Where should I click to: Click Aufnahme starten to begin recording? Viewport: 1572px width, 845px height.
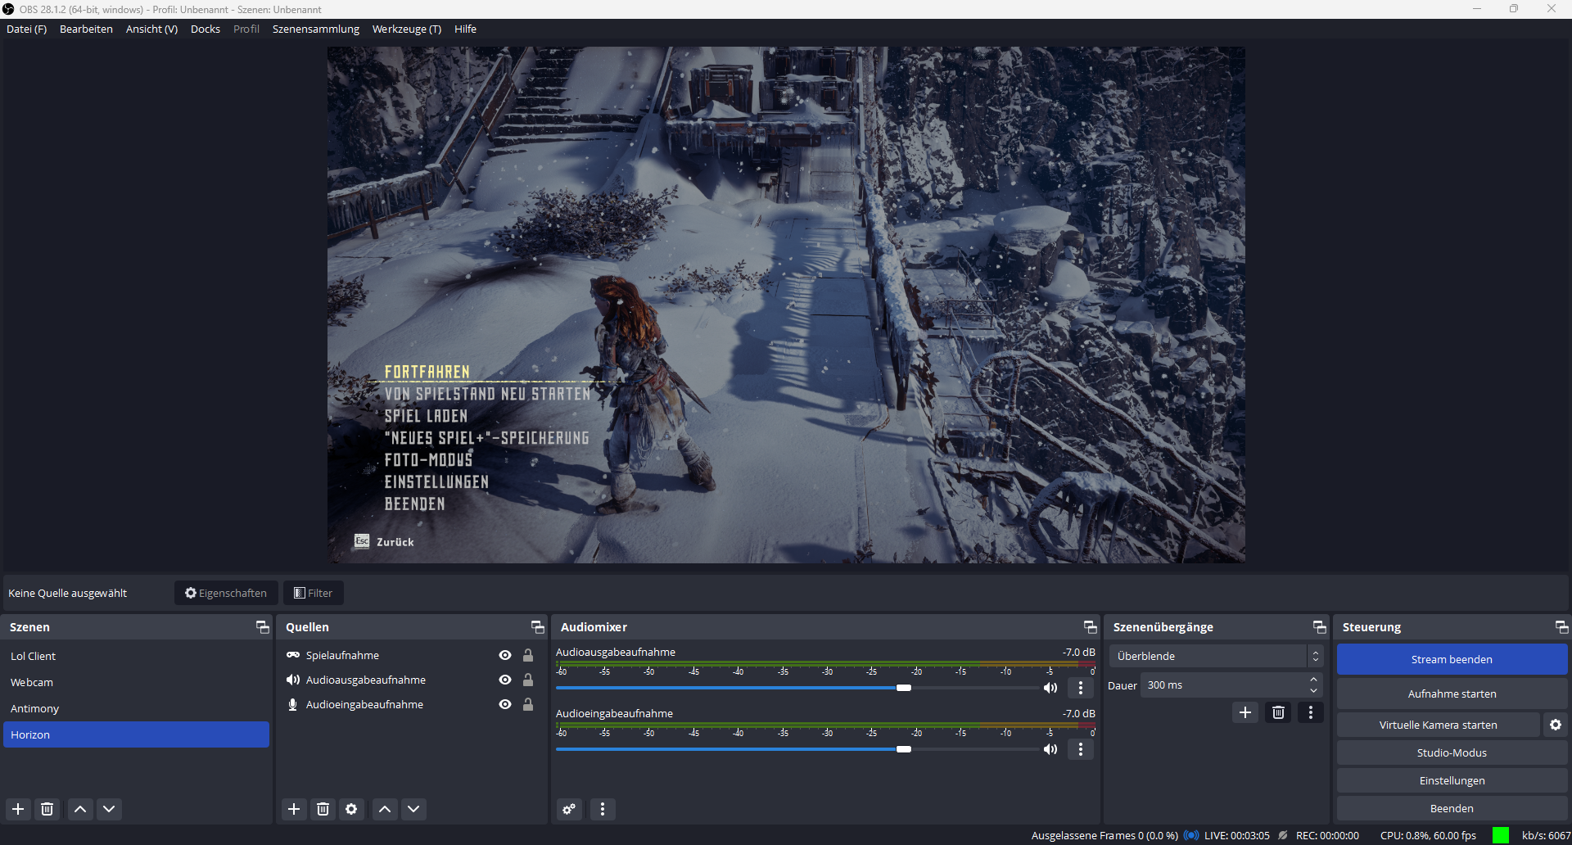(x=1452, y=694)
